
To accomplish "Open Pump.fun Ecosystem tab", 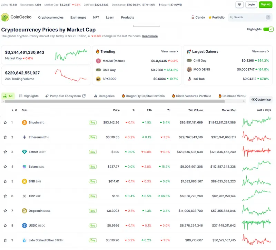I will click(65, 96).
